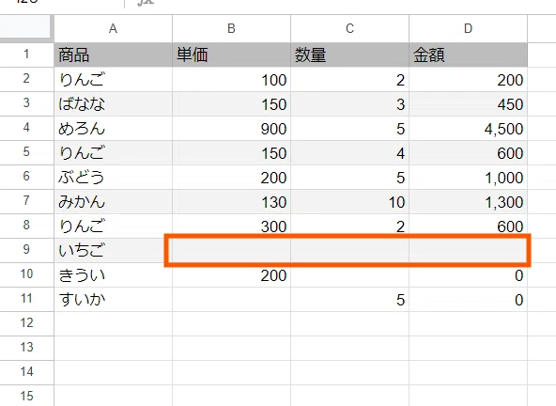Viewport: 556px width, 406px height.
Task: Select row 4 header
Action: pos(26,128)
